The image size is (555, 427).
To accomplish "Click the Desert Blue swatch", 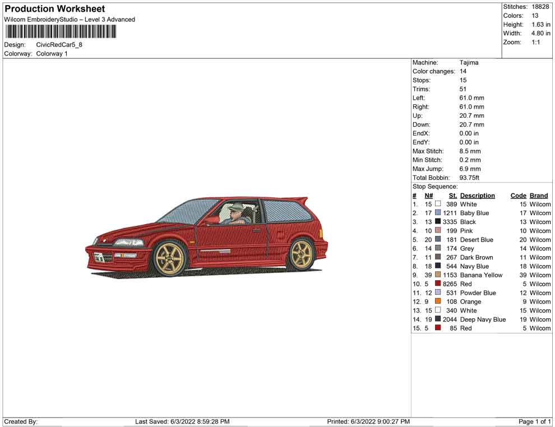I will 438,239.
